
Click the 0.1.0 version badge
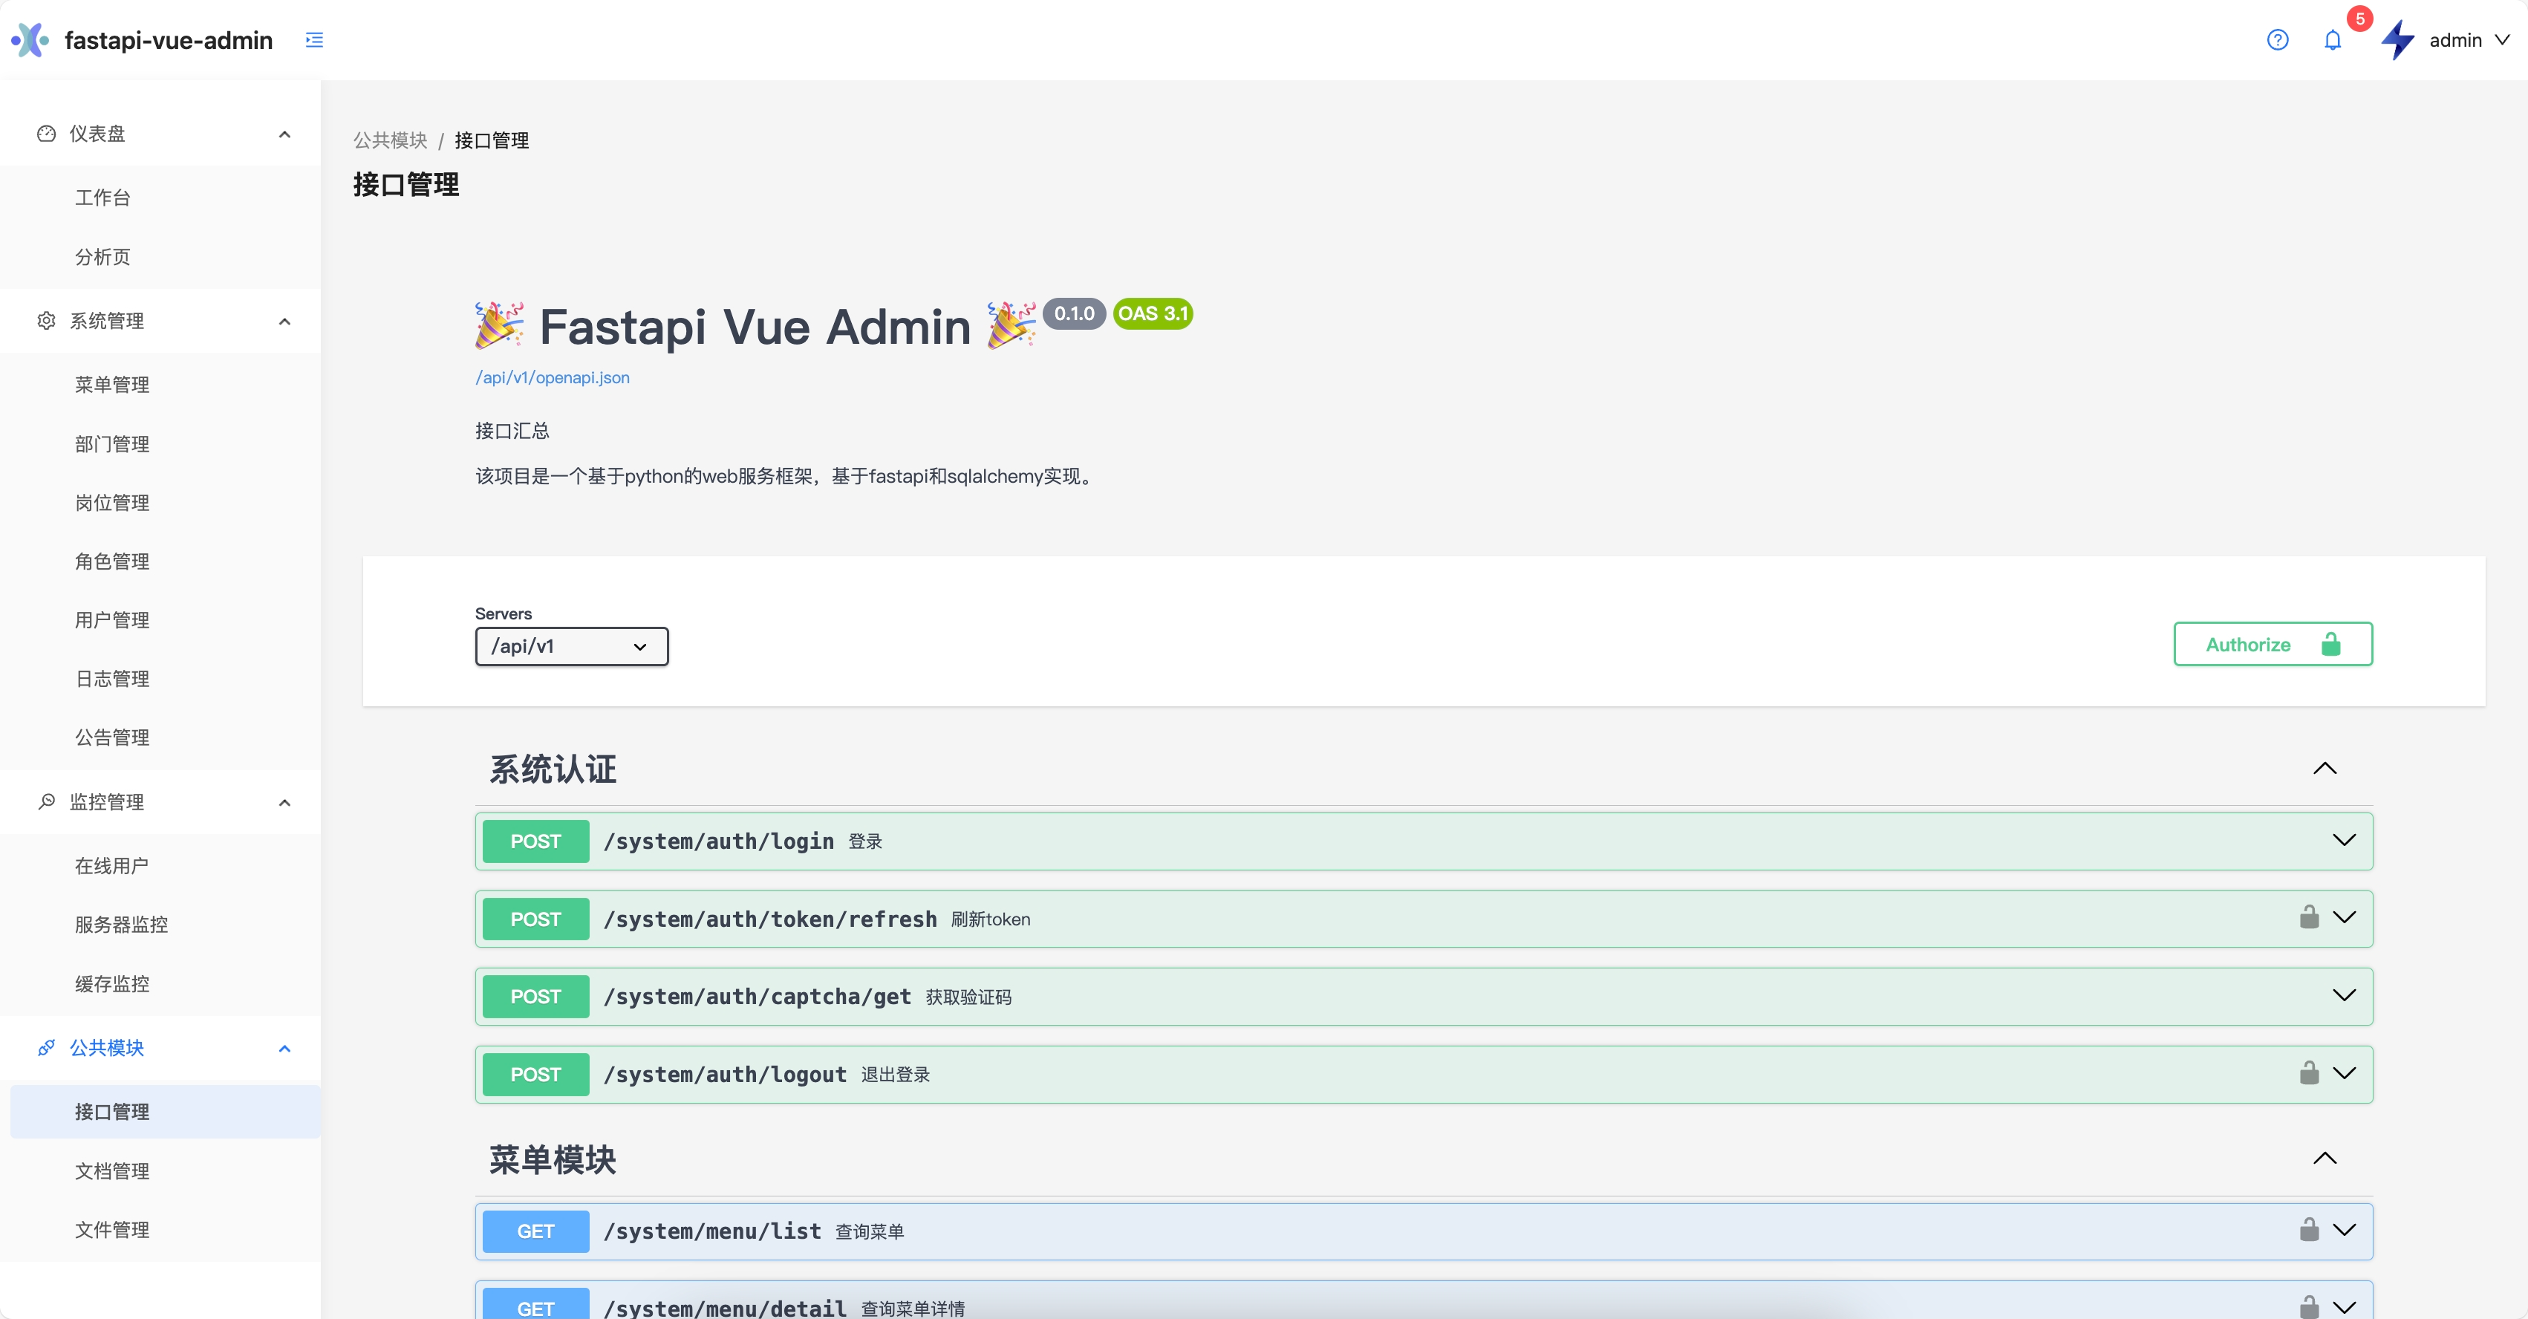[1075, 313]
